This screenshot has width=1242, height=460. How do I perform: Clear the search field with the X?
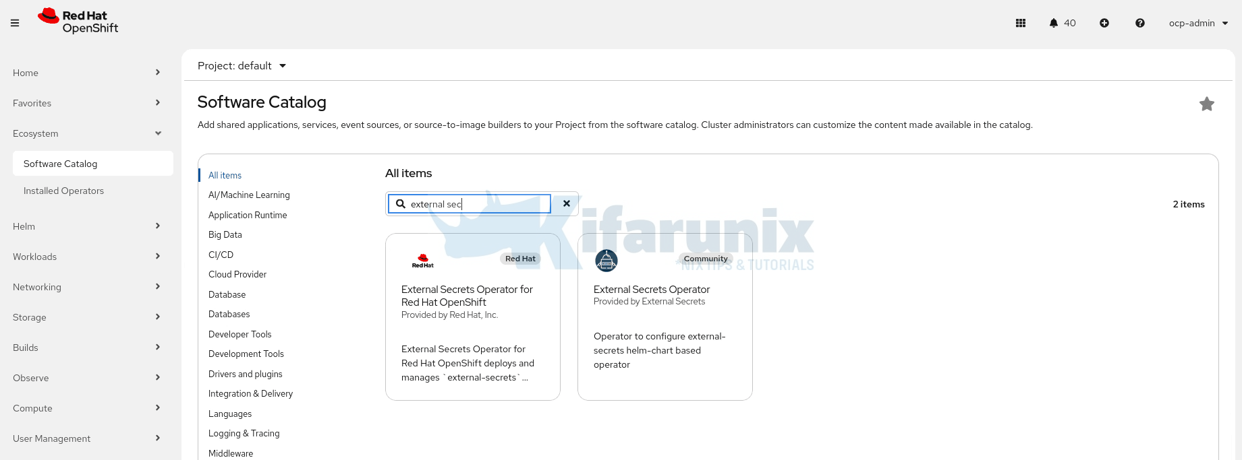(x=567, y=203)
